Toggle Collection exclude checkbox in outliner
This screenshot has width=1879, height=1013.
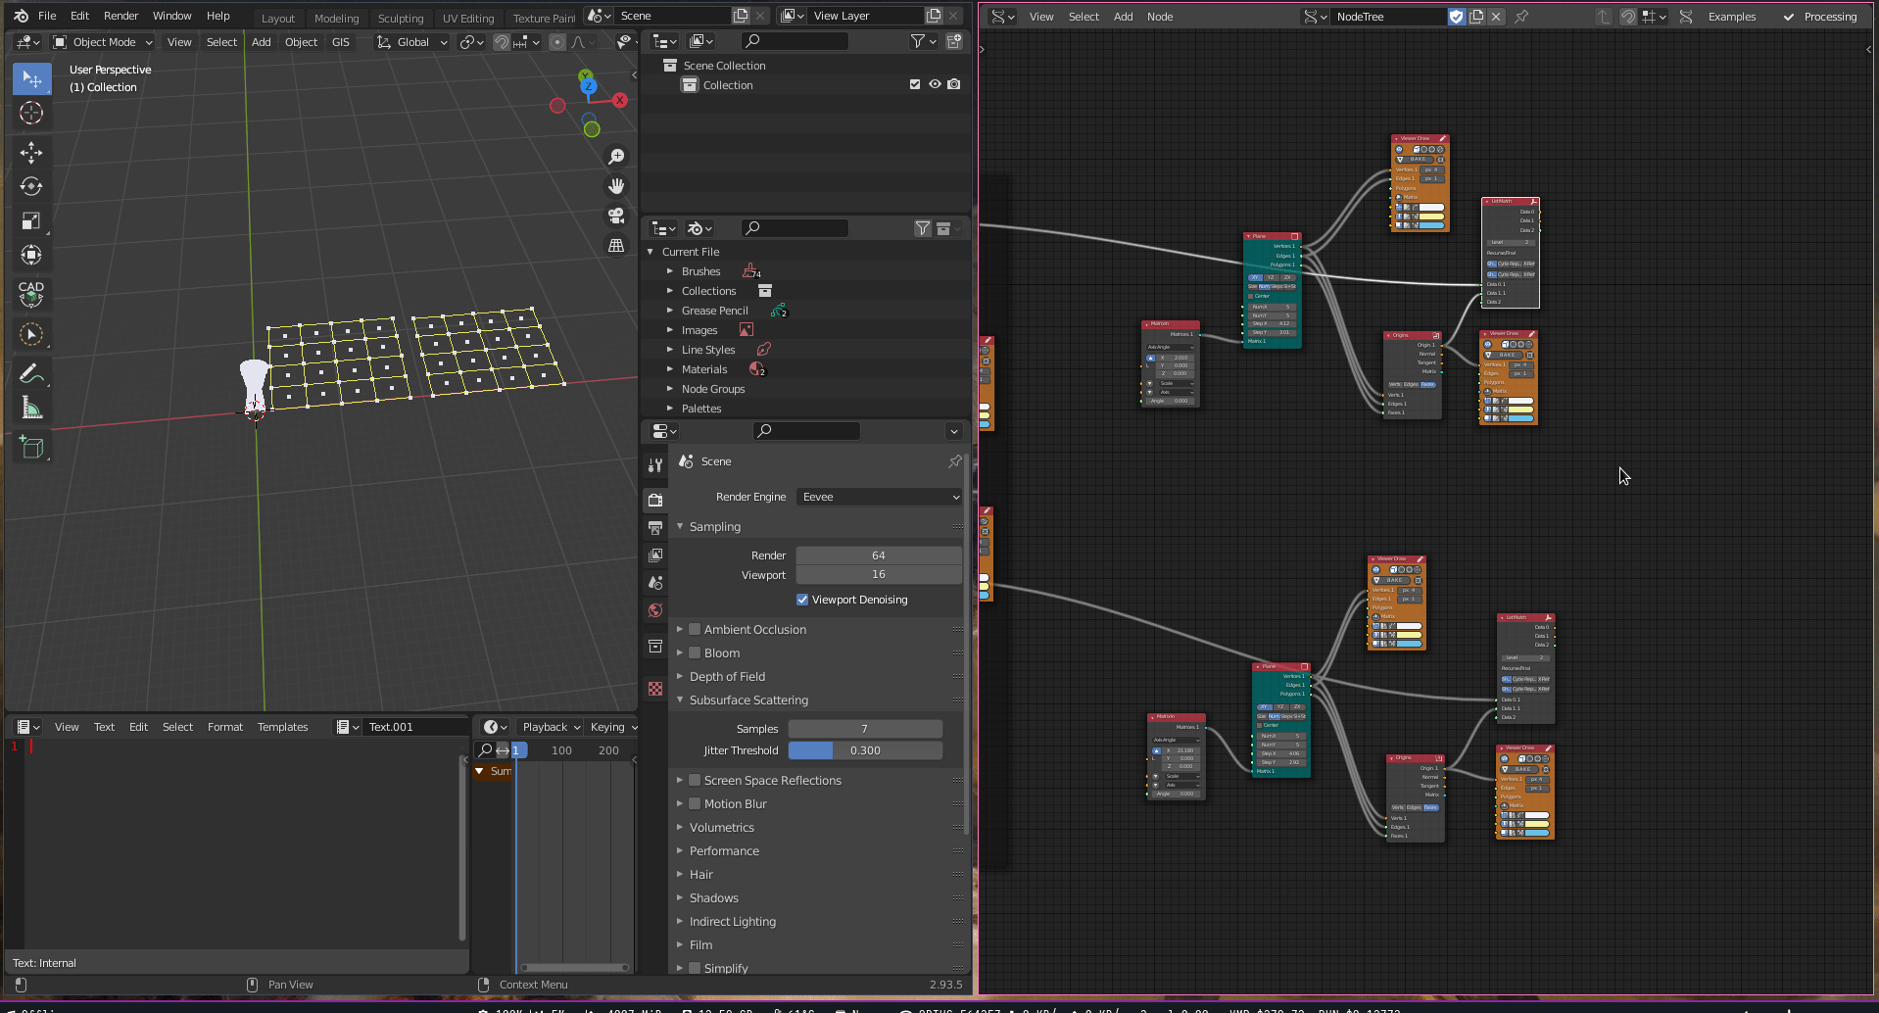click(915, 84)
